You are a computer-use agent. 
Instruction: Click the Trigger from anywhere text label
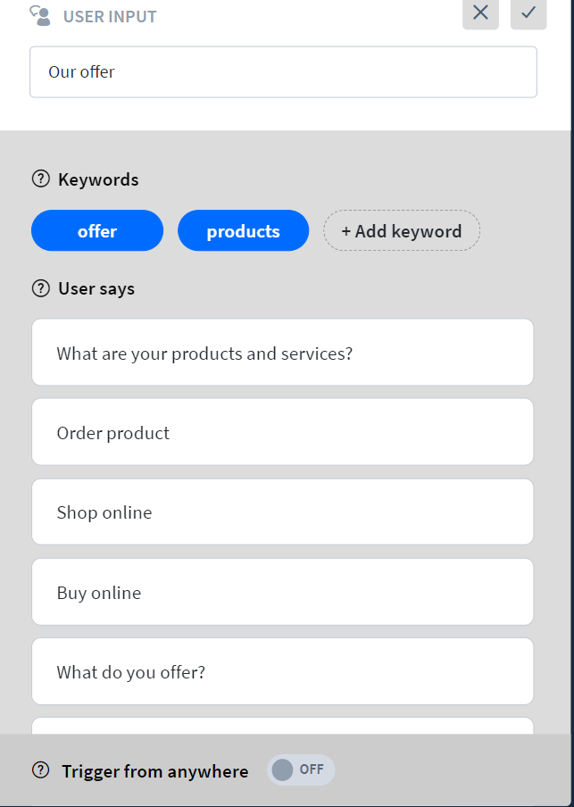154,770
